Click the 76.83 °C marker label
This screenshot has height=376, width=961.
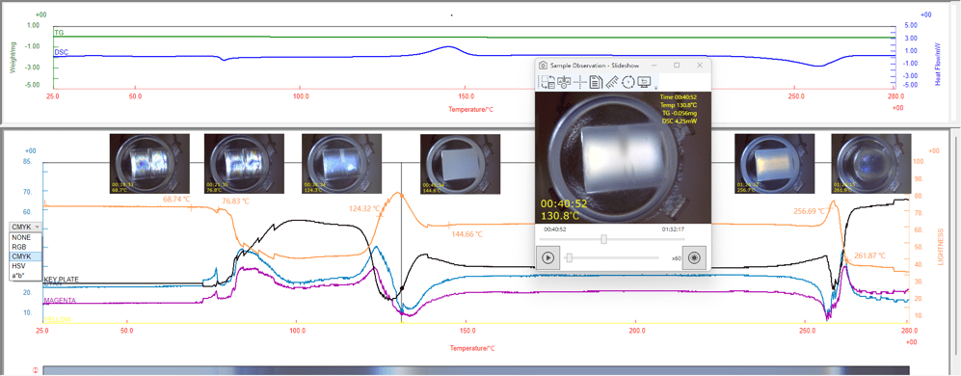[x=236, y=201]
